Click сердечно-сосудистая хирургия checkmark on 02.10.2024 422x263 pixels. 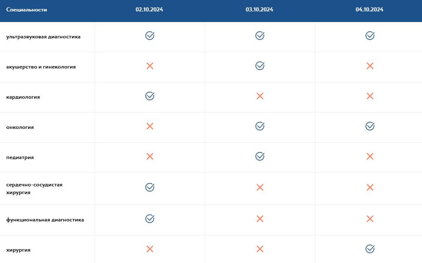[150, 187]
